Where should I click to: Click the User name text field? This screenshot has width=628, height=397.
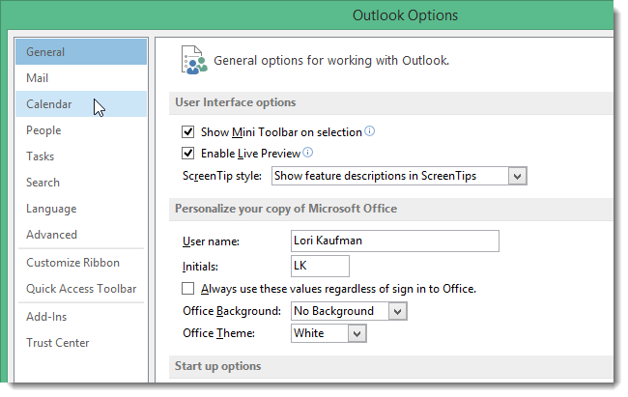pyautogui.click(x=395, y=241)
